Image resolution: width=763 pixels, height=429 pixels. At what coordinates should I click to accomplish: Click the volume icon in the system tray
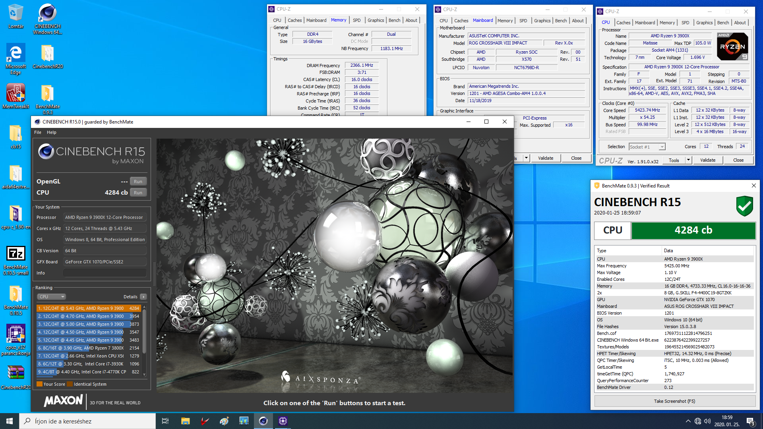click(x=707, y=421)
